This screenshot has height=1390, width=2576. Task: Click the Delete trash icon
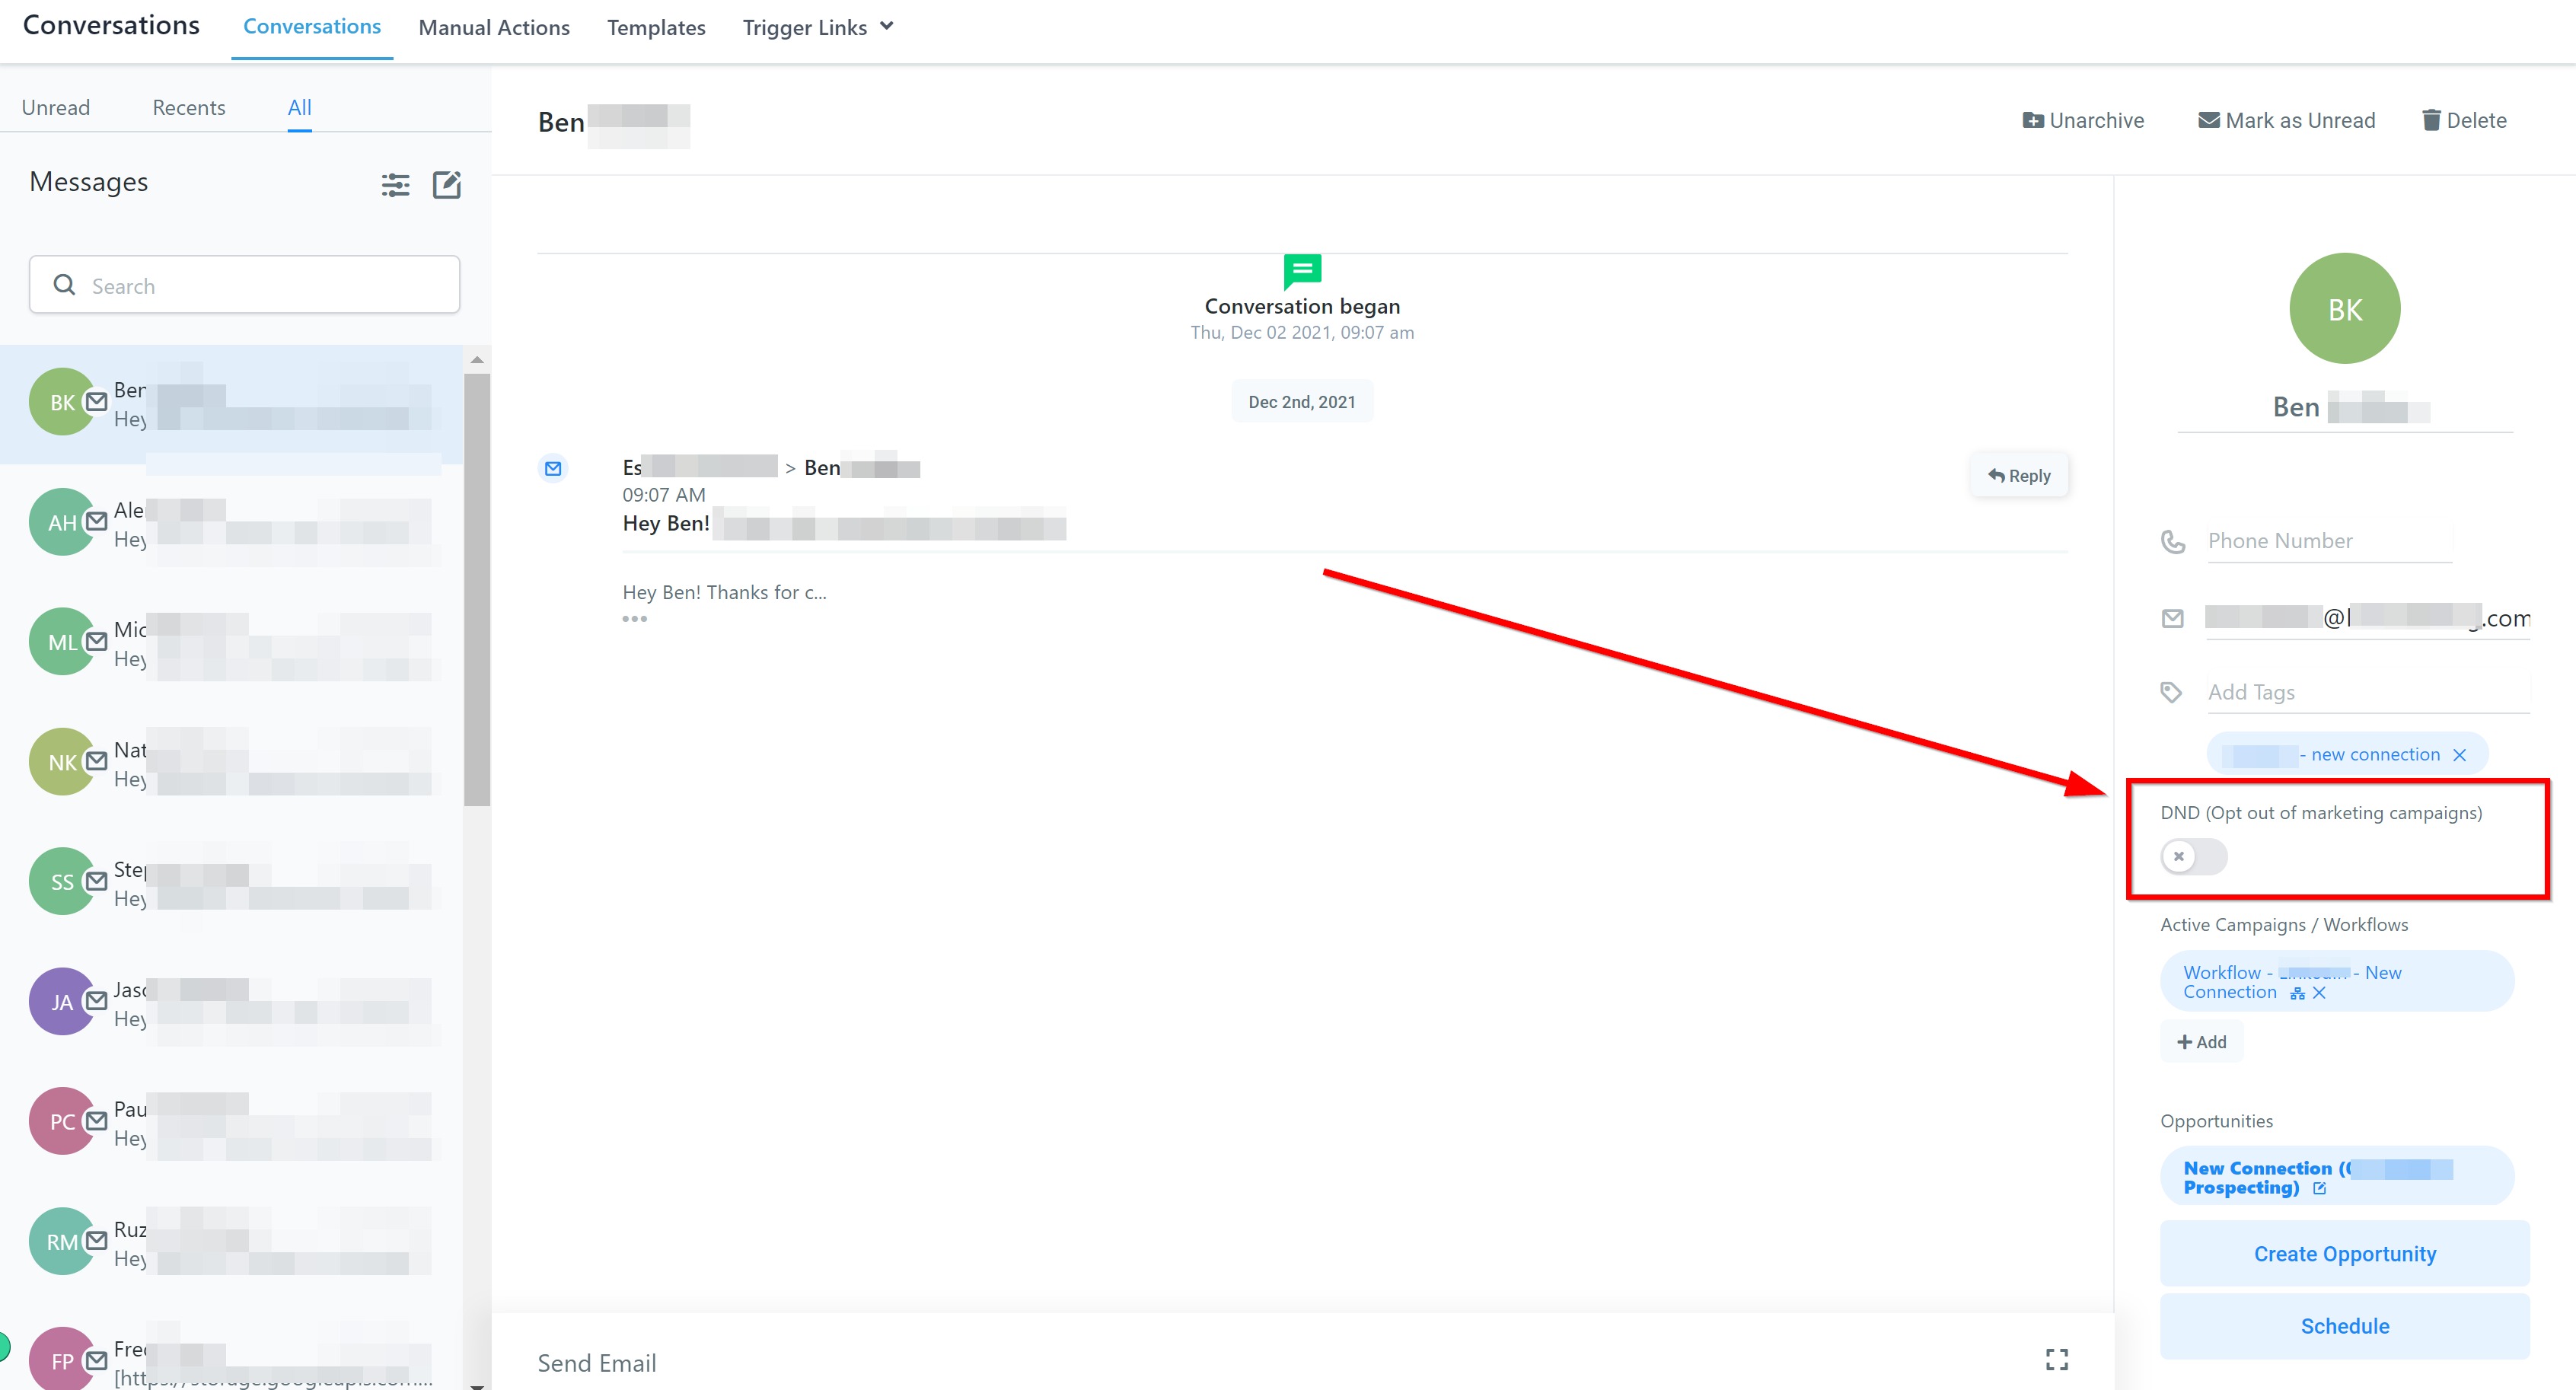tap(2431, 120)
